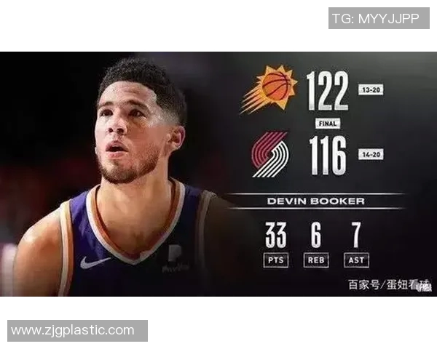Image resolution: width=437 pixels, height=349 pixels.
Task: Click the REB stat label
Action: (x=316, y=260)
